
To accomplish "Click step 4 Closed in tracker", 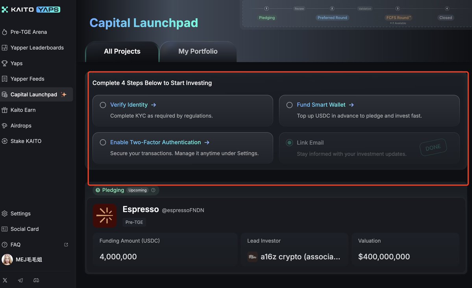I will tap(446, 18).
